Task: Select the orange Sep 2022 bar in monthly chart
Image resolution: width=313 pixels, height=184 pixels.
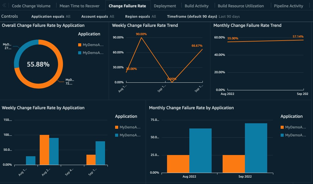Action: 234,164
